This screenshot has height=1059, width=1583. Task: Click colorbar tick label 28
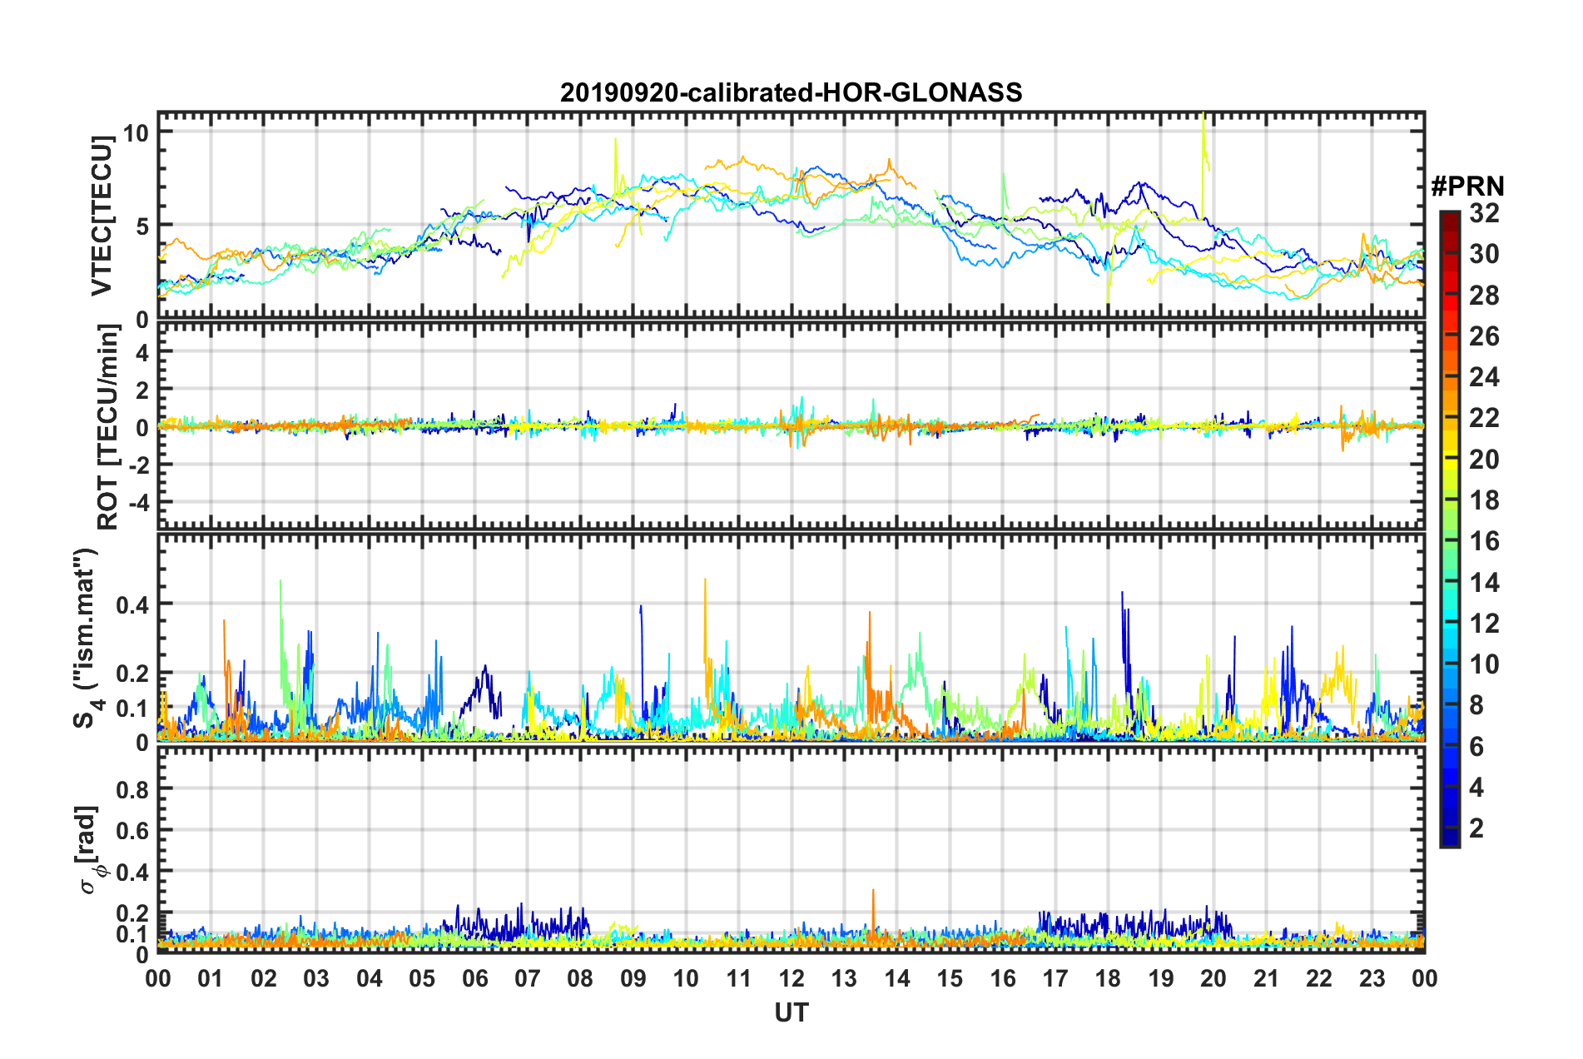[x=1484, y=296]
